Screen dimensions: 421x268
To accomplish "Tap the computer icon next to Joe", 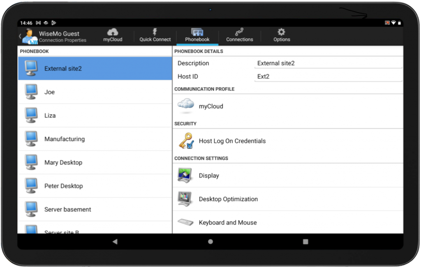I will tap(30, 92).
